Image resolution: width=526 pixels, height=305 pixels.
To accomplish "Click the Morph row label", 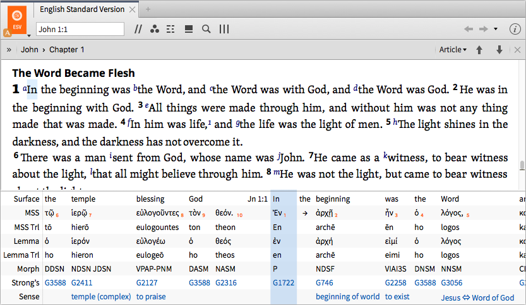I will tap(28, 269).
